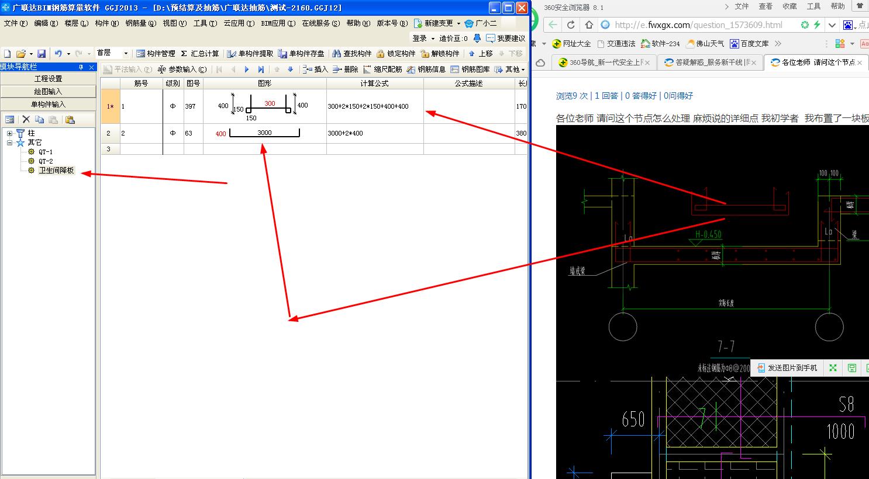Click the notification bell icon
869x479 pixels.
point(477,38)
